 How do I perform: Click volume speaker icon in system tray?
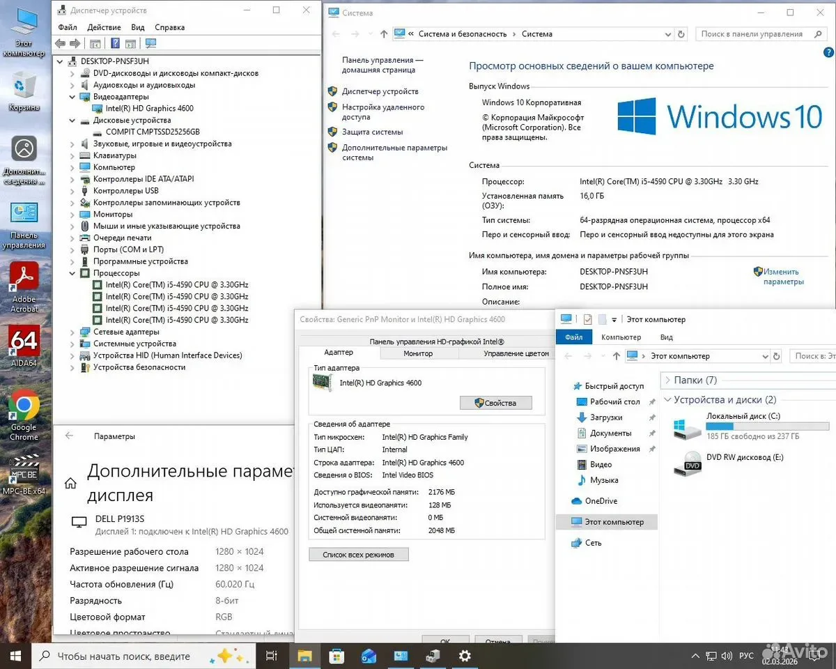coord(727,656)
